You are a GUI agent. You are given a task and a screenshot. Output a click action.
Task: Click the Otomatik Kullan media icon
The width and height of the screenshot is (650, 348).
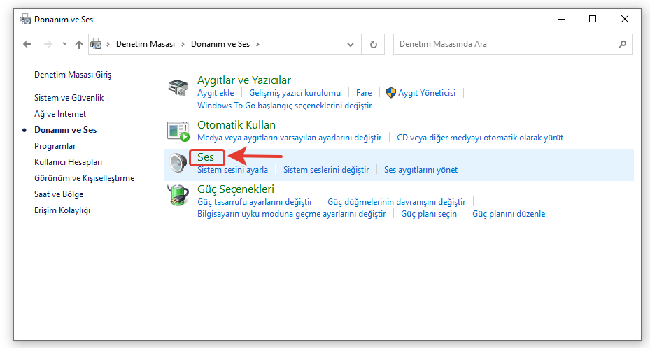(x=178, y=131)
